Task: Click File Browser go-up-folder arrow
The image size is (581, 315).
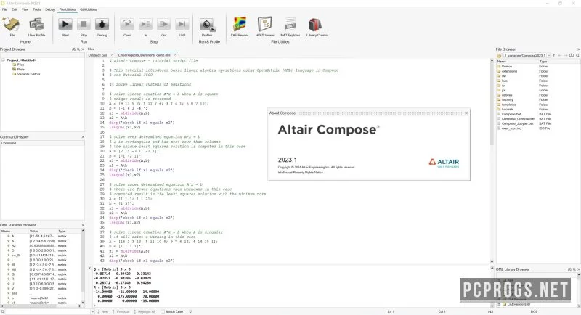Action: [x=553, y=55]
